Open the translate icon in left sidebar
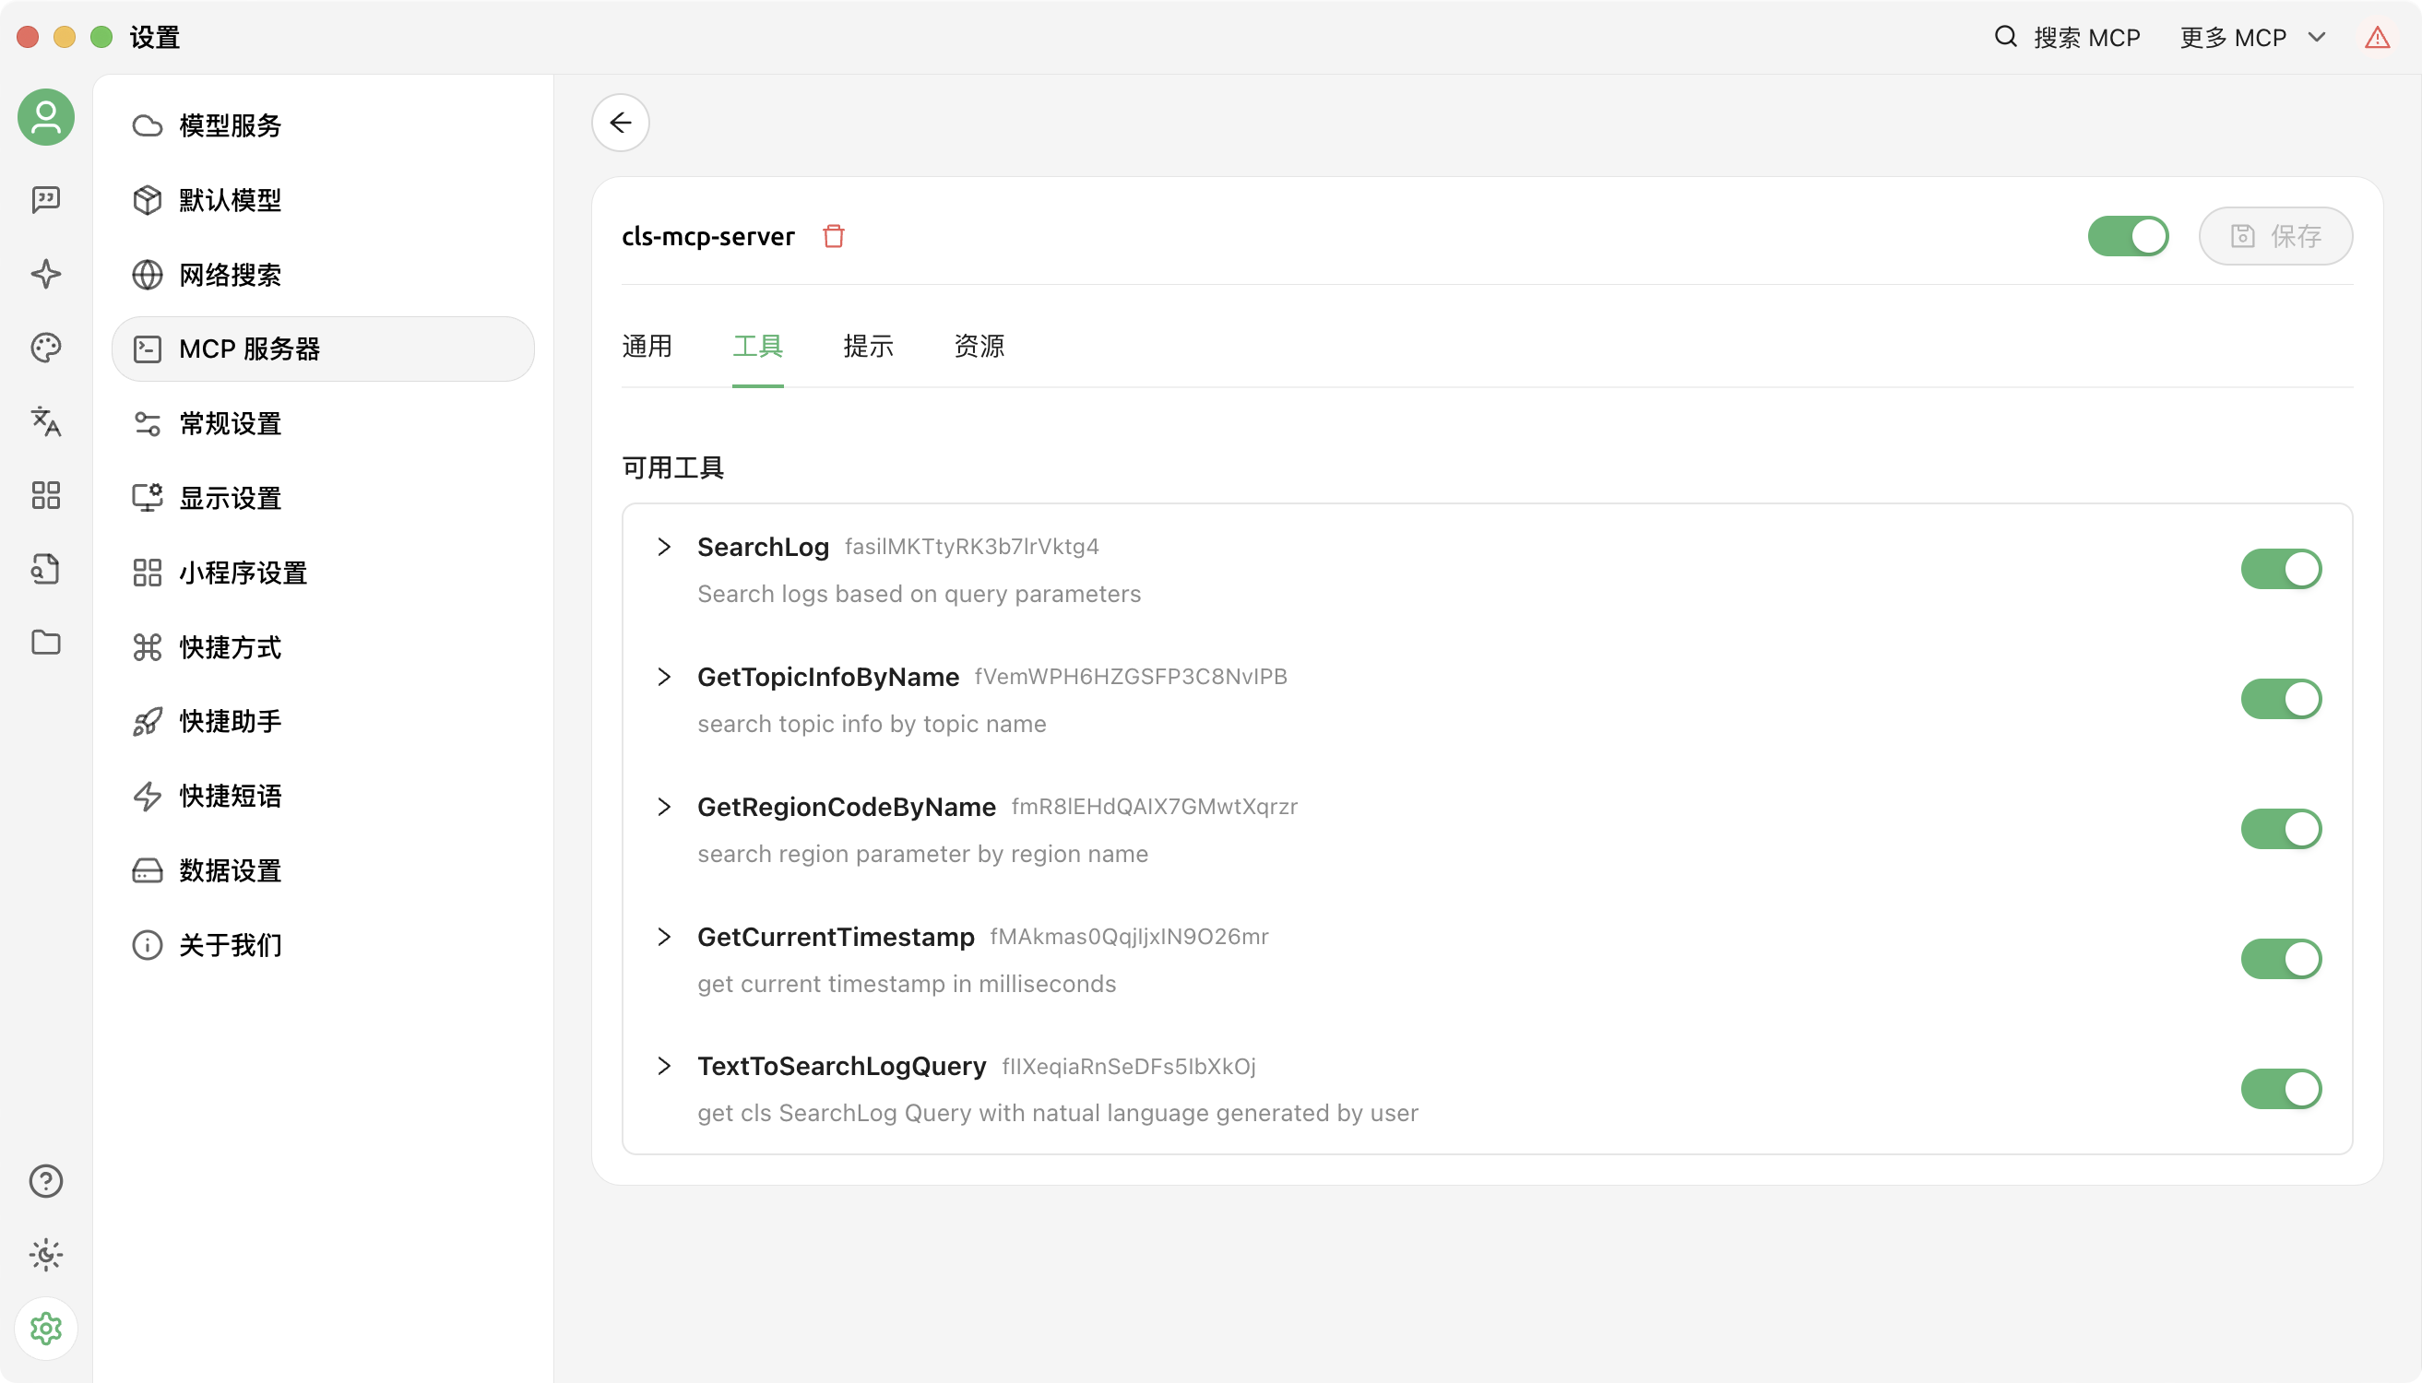 (x=45, y=420)
